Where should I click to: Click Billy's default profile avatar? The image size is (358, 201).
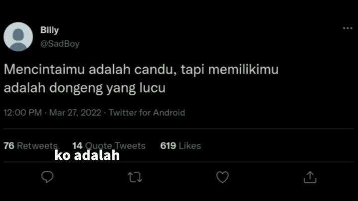tap(18, 37)
